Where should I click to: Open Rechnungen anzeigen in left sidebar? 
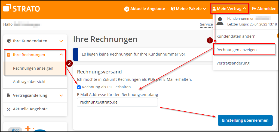point(33,68)
